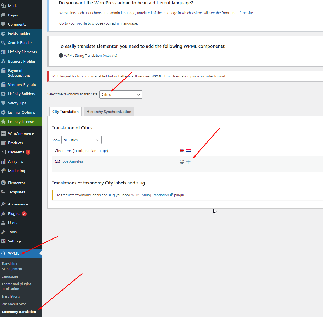The height and width of the screenshot is (317, 323).
Task: Open the Elementor menu label
Action: 16,183
